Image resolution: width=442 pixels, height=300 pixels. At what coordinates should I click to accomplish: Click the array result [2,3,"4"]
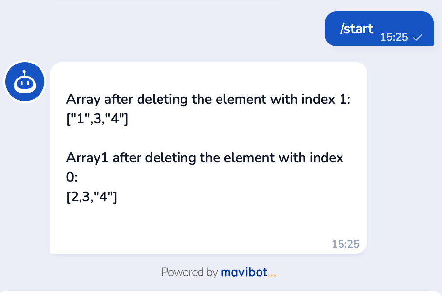tap(91, 197)
